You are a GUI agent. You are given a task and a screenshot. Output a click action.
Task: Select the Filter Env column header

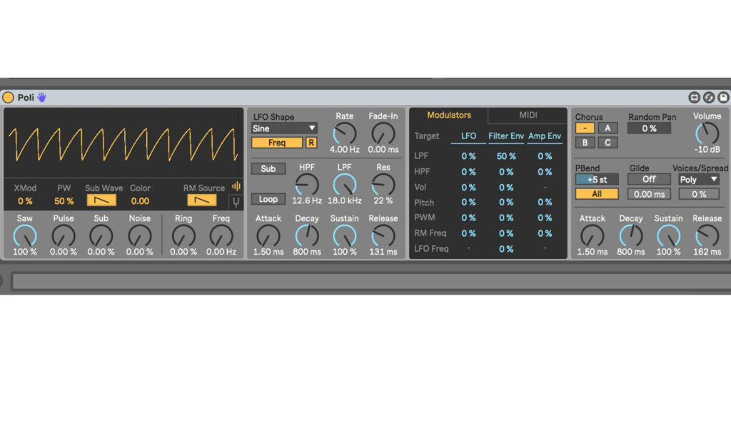[506, 136]
